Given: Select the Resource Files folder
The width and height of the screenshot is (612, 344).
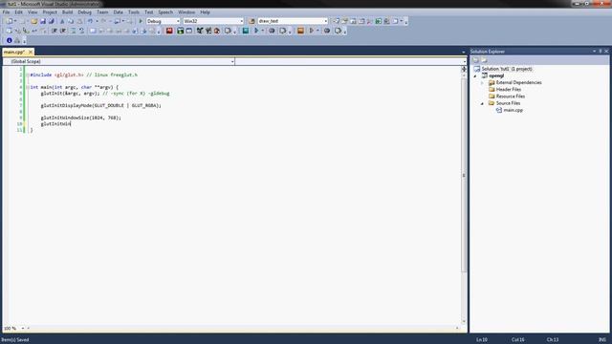Looking at the screenshot, I should click(510, 97).
